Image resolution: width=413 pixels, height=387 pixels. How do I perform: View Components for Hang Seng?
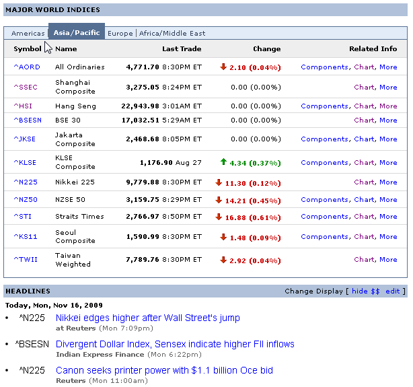click(324, 106)
